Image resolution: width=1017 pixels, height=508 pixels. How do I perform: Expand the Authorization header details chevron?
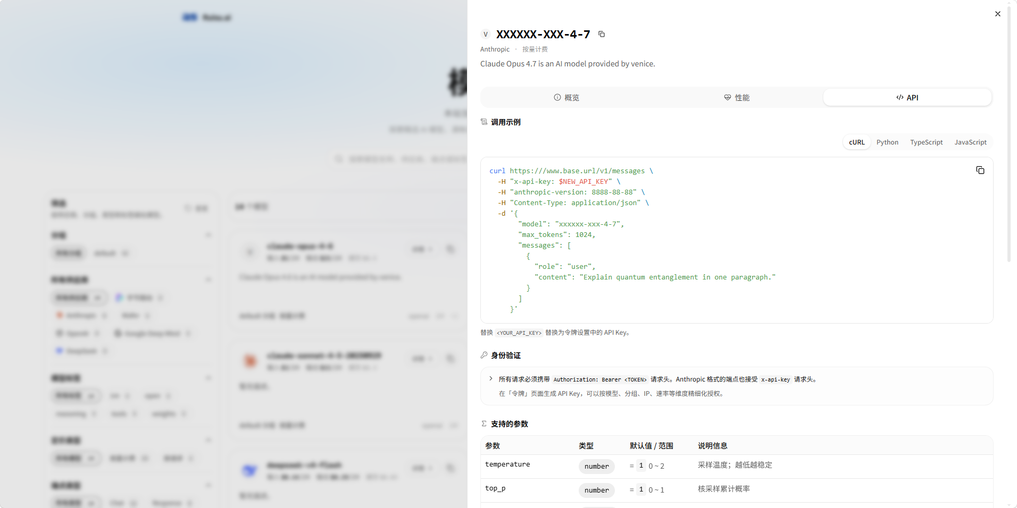pyautogui.click(x=490, y=379)
